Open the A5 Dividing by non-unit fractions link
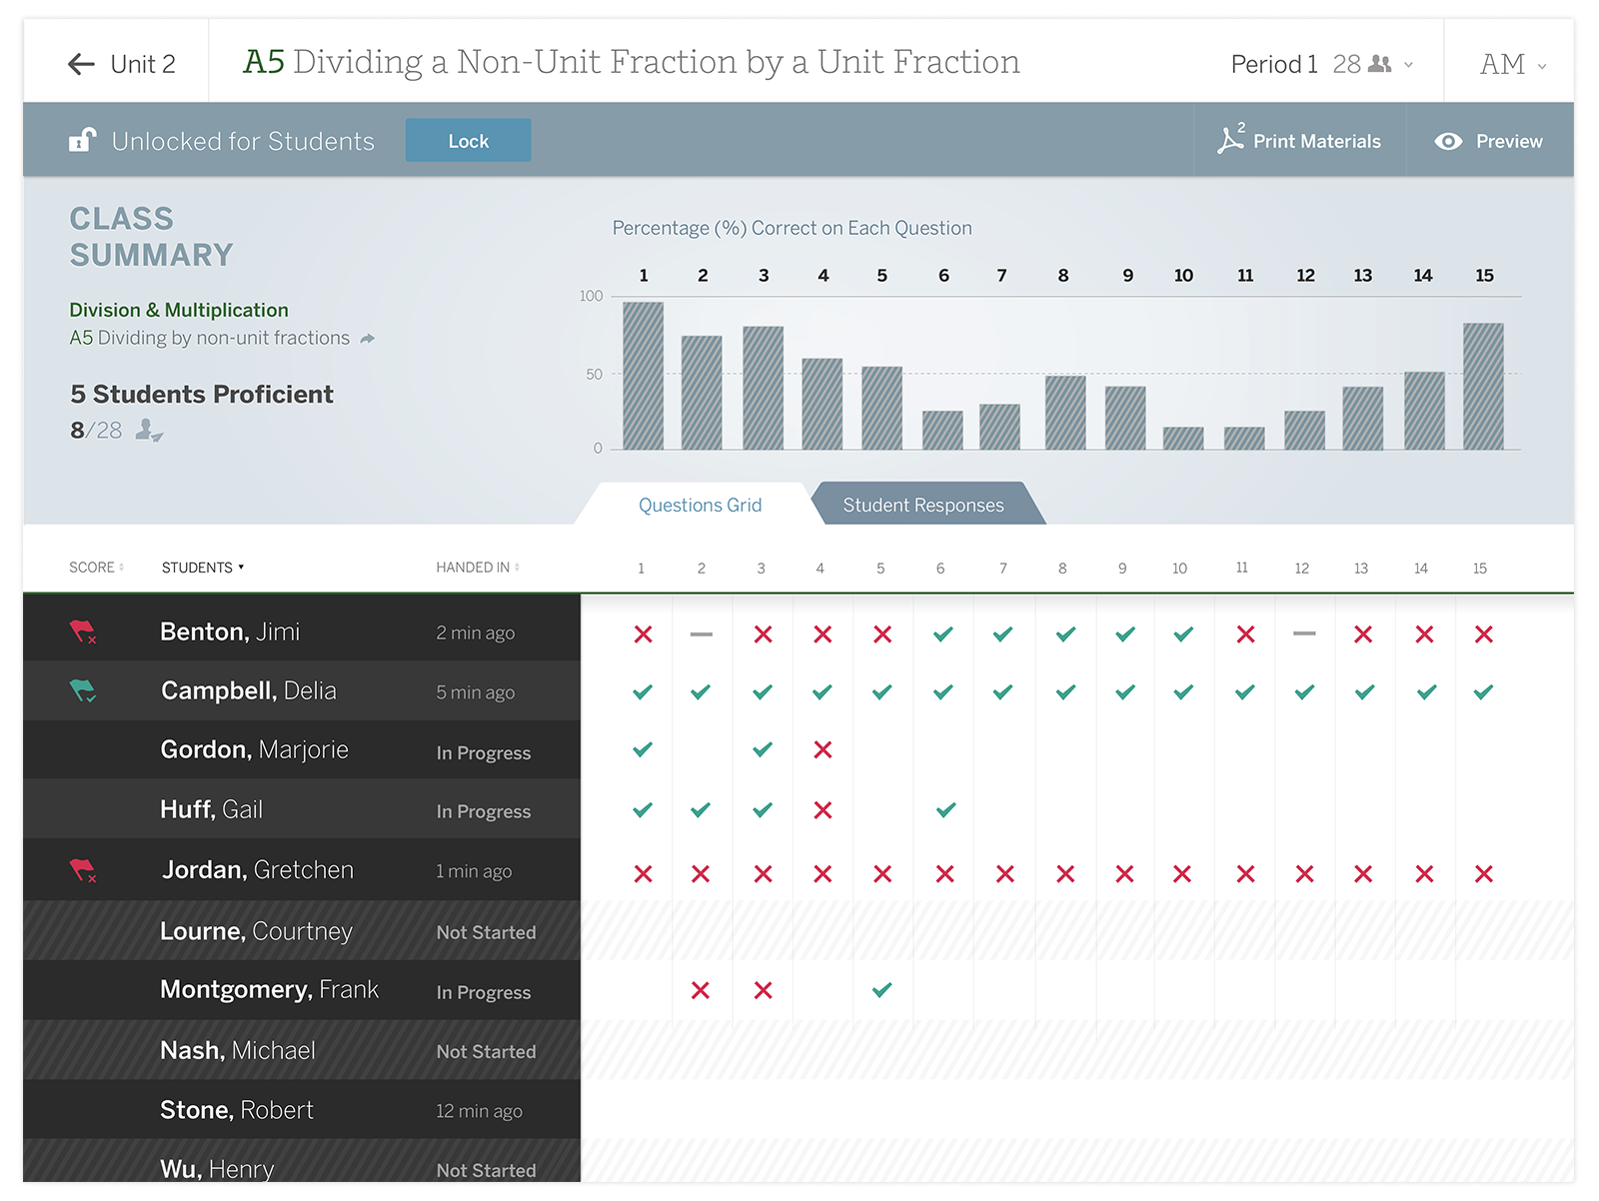The height and width of the screenshot is (1201, 1599). click(x=210, y=338)
